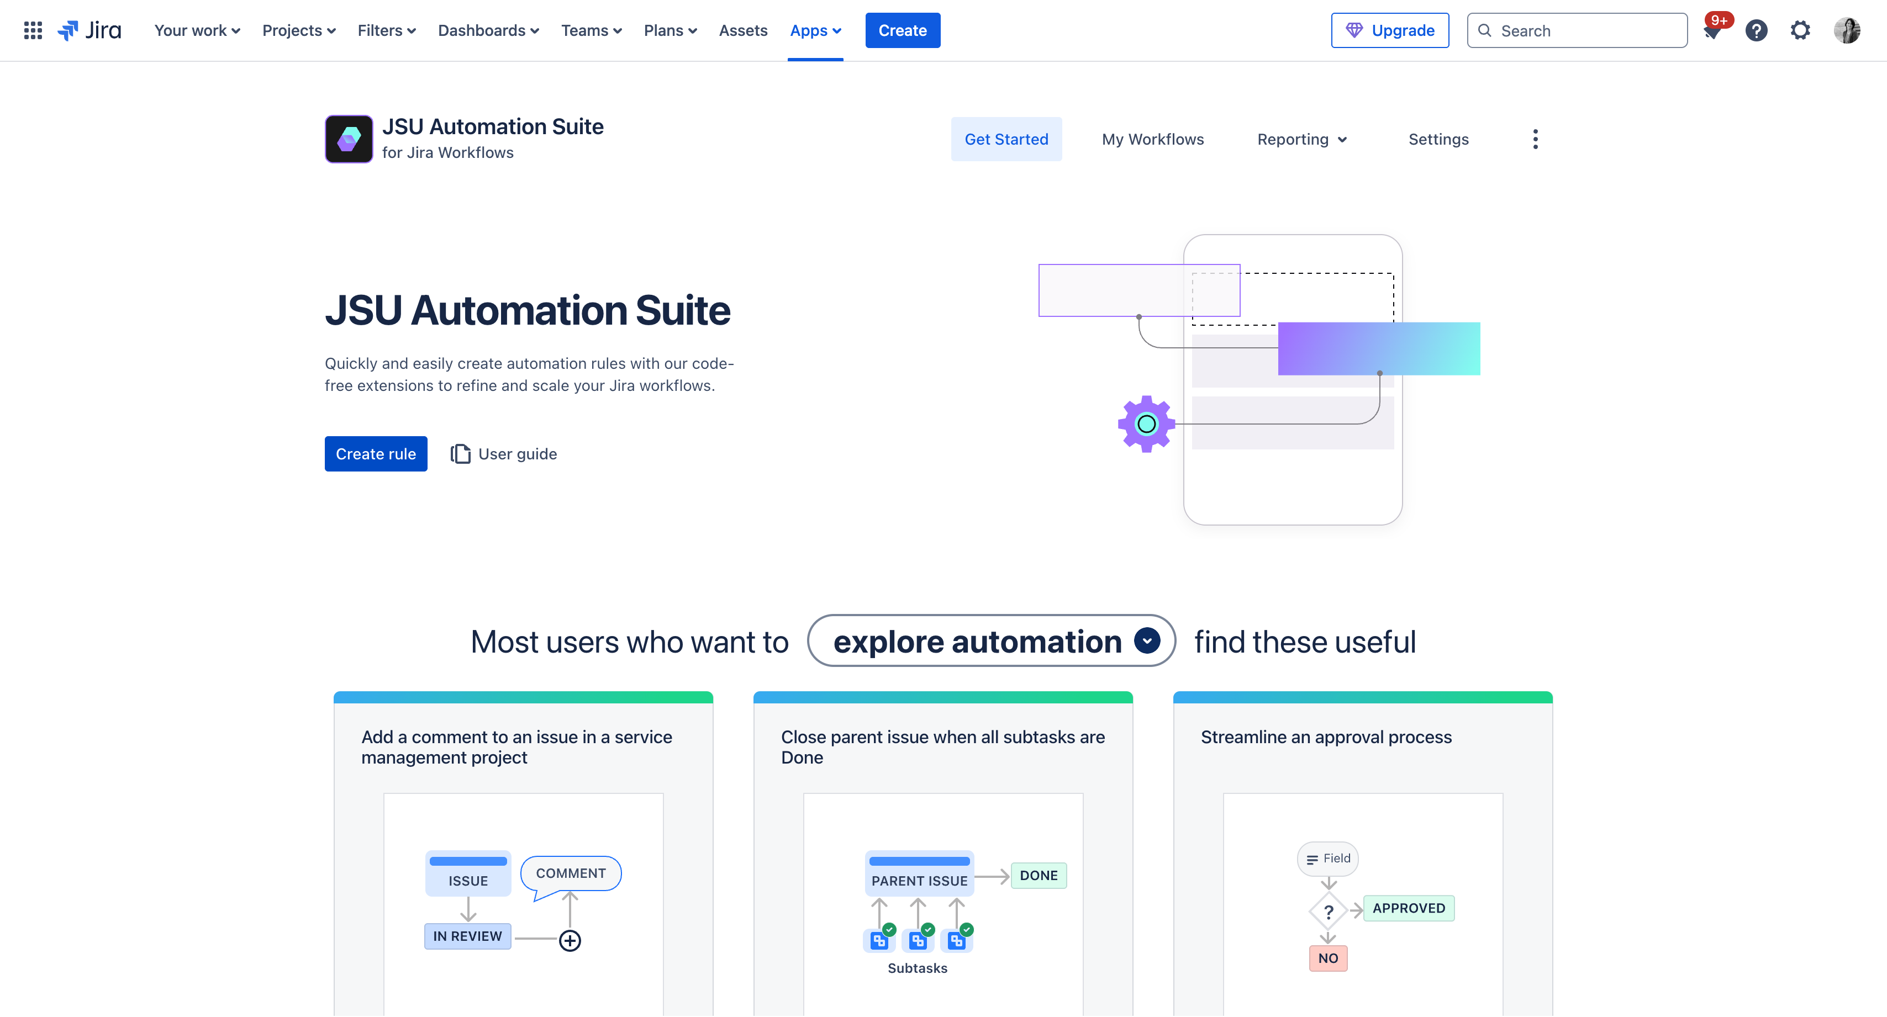Open the Jira settings gear icon

pos(1800,31)
